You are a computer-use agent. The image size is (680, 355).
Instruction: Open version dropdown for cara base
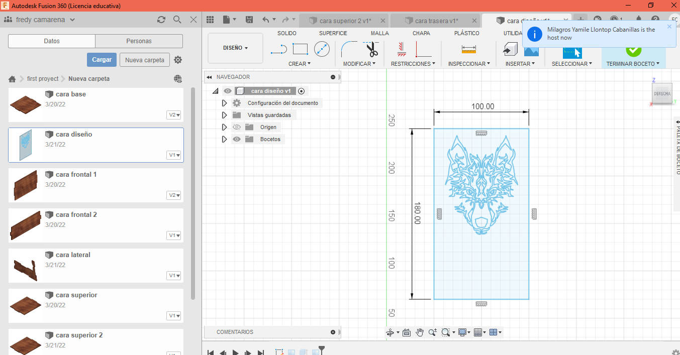click(174, 115)
